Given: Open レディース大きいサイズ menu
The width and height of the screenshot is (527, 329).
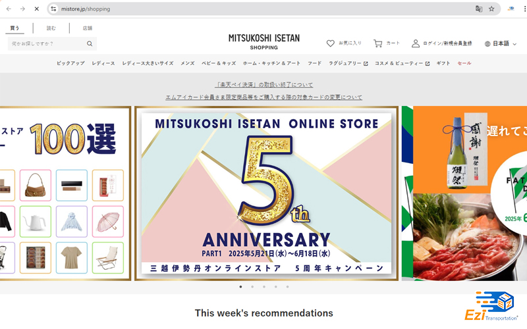Looking at the screenshot, I should pos(148,63).
